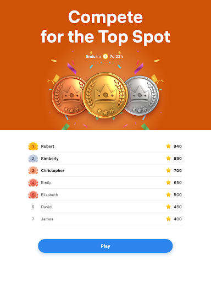Click Emily's red fourth-place badge

coord(33,183)
